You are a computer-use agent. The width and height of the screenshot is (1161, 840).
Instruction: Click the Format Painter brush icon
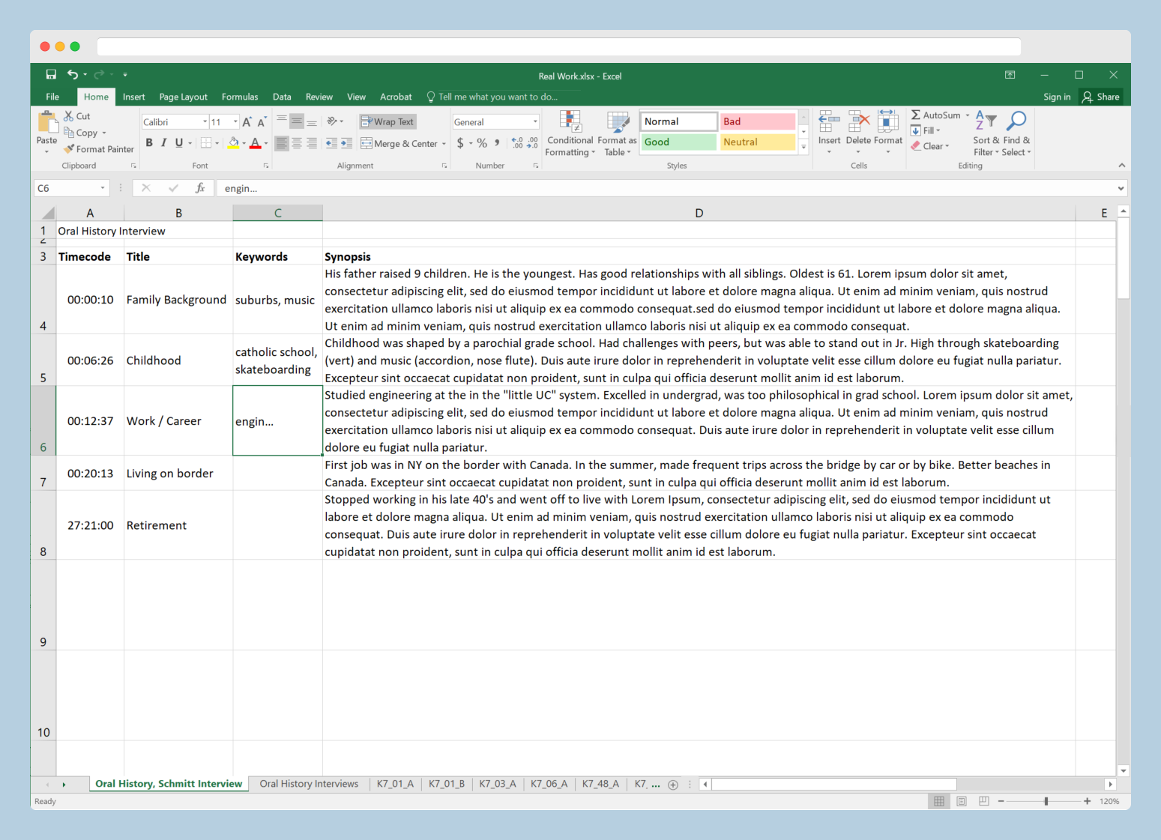69,149
